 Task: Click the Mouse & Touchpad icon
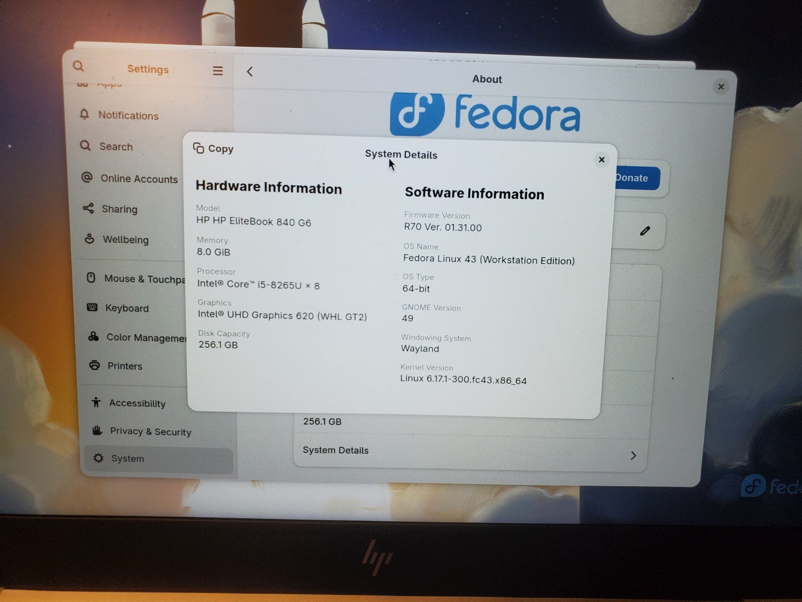click(x=91, y=277)
